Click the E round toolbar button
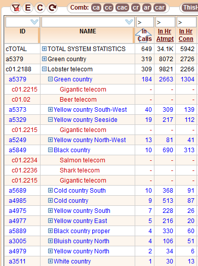Screen dimensions: 198x266 (28, 8)
